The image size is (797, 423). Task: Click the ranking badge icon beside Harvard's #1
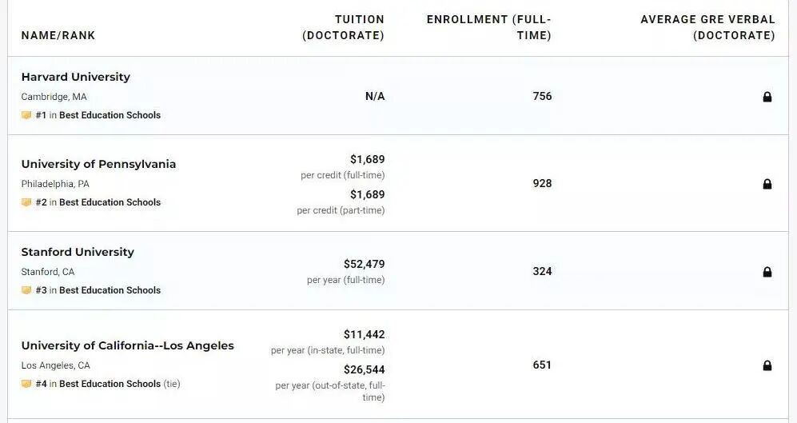click(26, 115)
